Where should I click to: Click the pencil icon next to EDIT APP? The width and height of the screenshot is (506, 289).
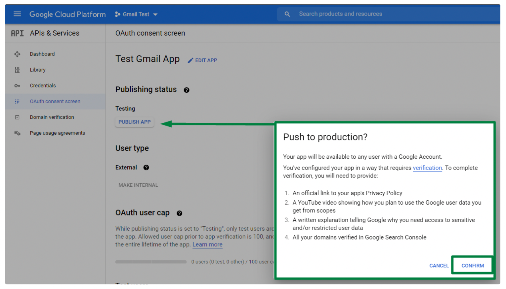click(190, 60)
